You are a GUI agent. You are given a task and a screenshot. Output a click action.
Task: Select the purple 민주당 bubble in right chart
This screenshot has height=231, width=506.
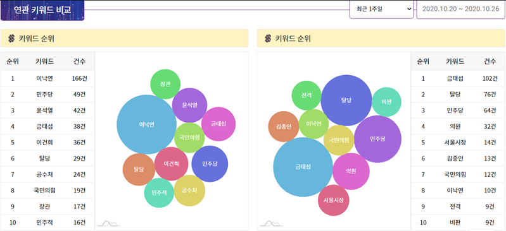[x=378, y=139]
